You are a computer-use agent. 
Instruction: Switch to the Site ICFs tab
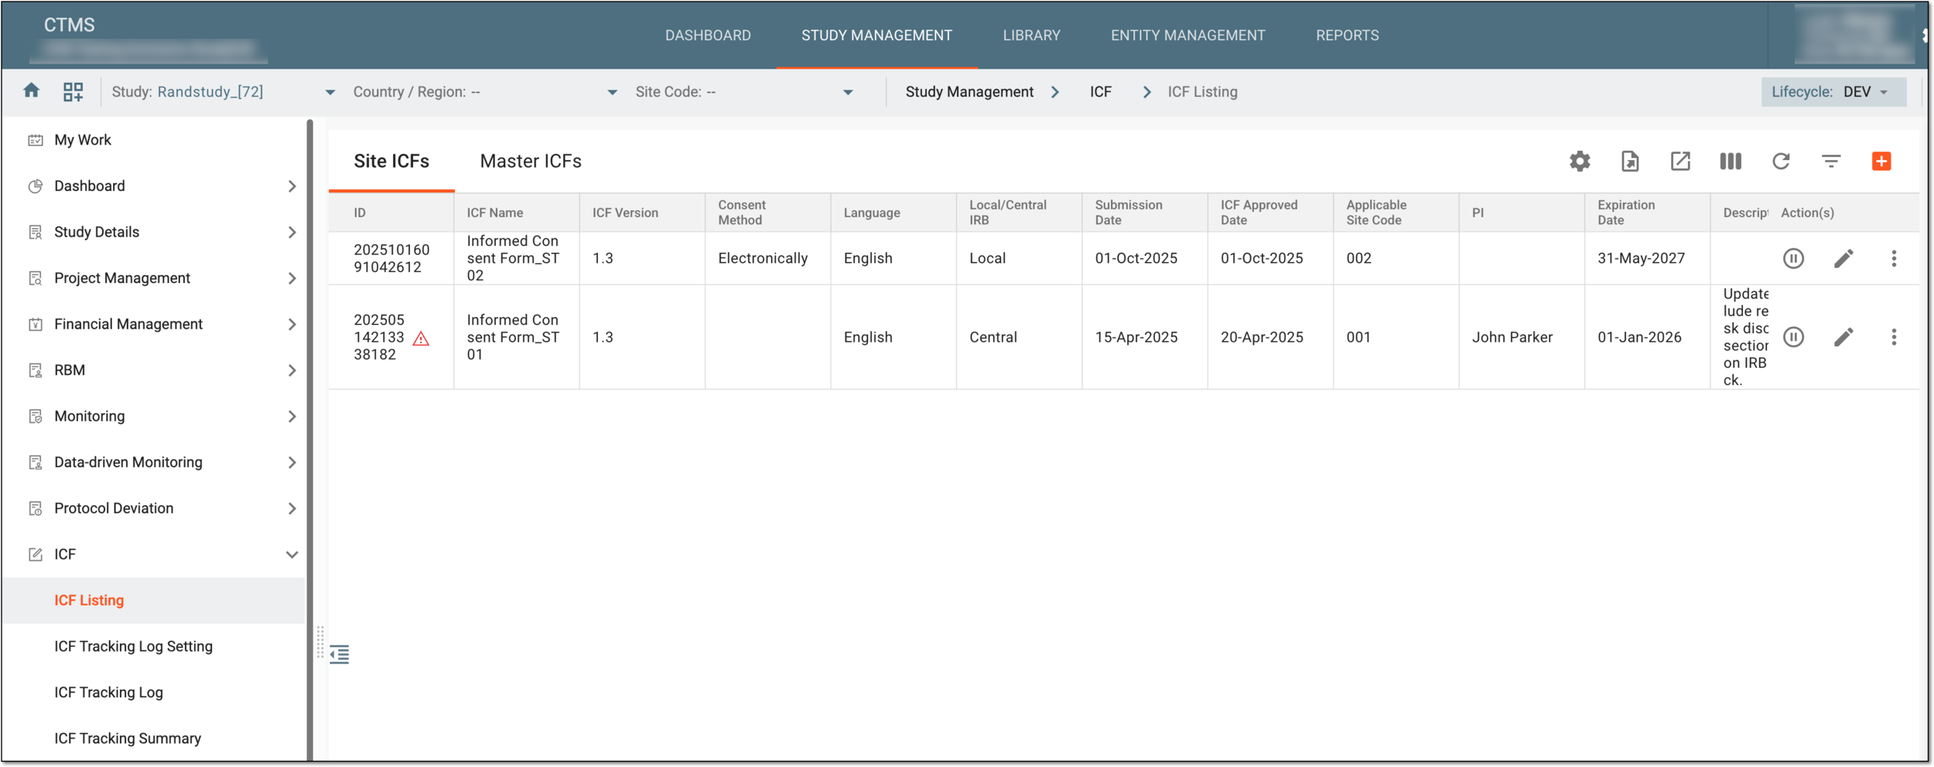[x=391, y=161]
